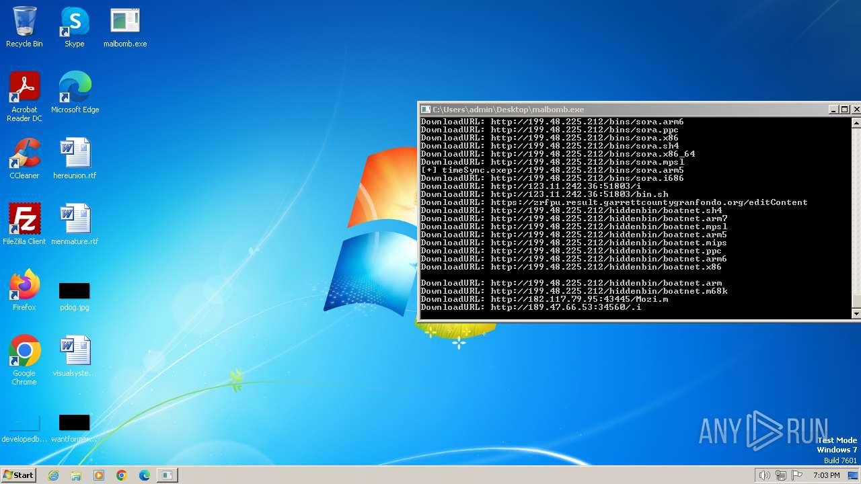Open the Action Center flag icon

(x=798, y=475)
